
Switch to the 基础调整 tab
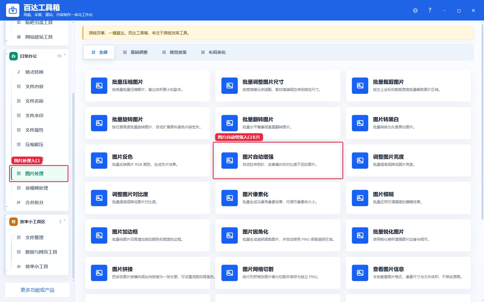[x=135, y=52]
